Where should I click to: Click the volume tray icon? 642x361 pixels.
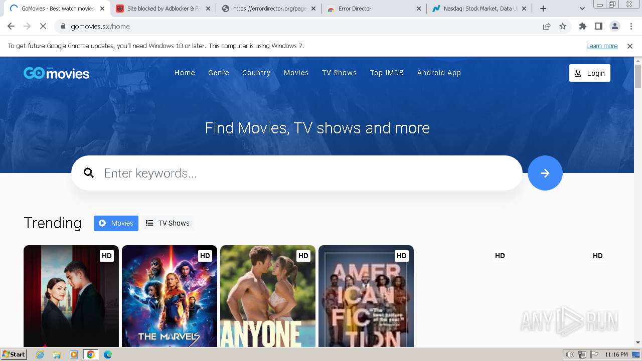point(570,354)
